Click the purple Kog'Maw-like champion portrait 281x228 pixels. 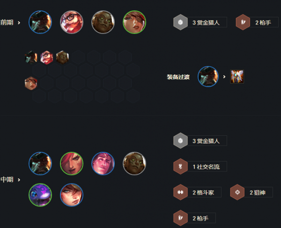[40, 195]
